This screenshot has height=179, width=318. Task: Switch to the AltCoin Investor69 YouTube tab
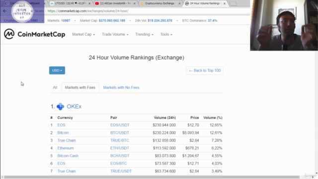tap(115, 3)
